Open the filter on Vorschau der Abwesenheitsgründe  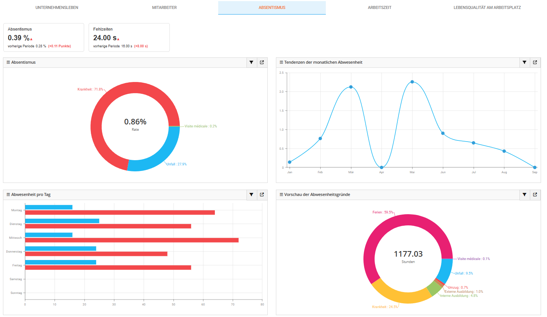tap(524, 194)
